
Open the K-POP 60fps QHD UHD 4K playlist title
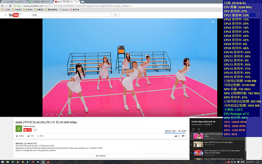click(203, 122)
